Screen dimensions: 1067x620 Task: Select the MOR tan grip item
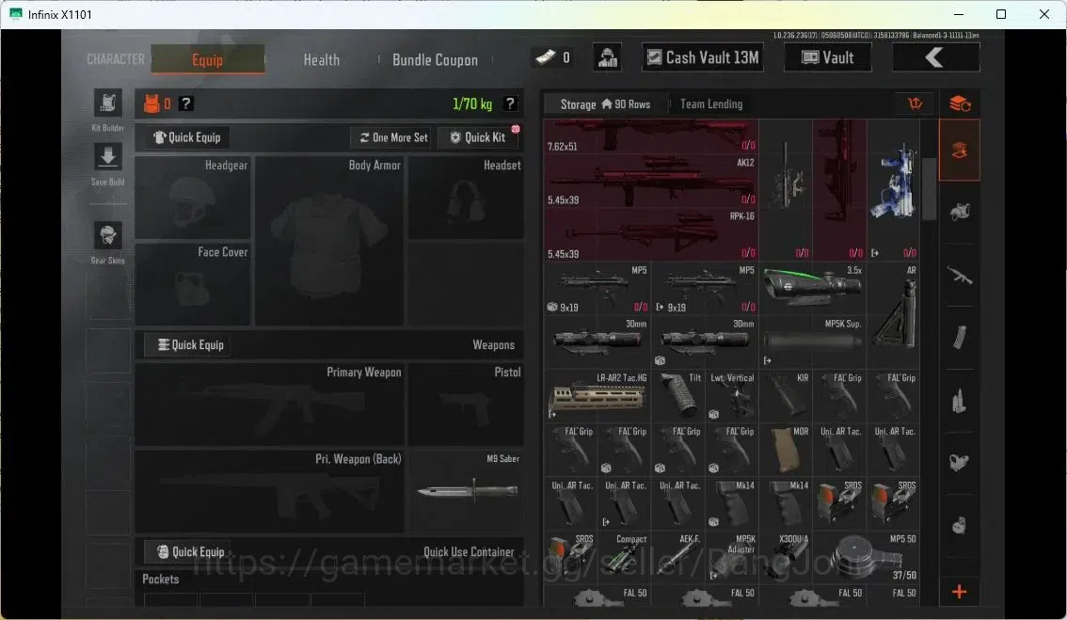point(786,450)
